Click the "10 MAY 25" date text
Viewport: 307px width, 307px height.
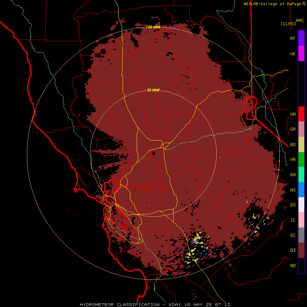pyautogui.click(x=198, y=305)
